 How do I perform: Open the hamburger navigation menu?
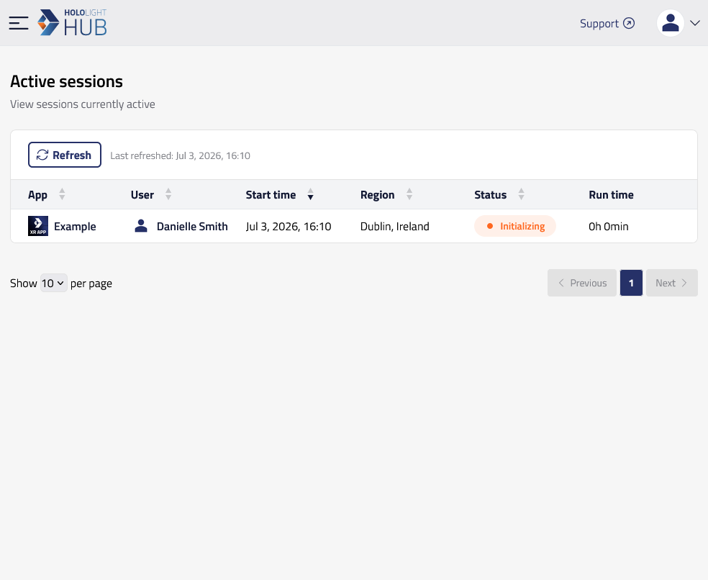click(x=19, y=23)
